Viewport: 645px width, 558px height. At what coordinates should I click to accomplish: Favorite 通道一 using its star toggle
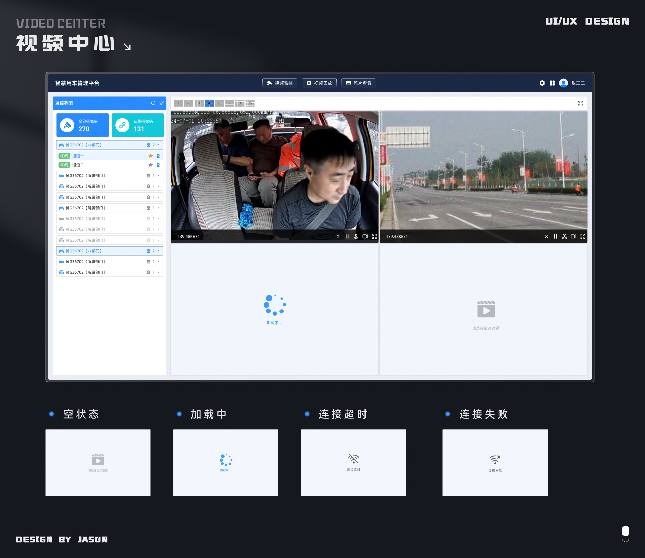pos(150,156)
